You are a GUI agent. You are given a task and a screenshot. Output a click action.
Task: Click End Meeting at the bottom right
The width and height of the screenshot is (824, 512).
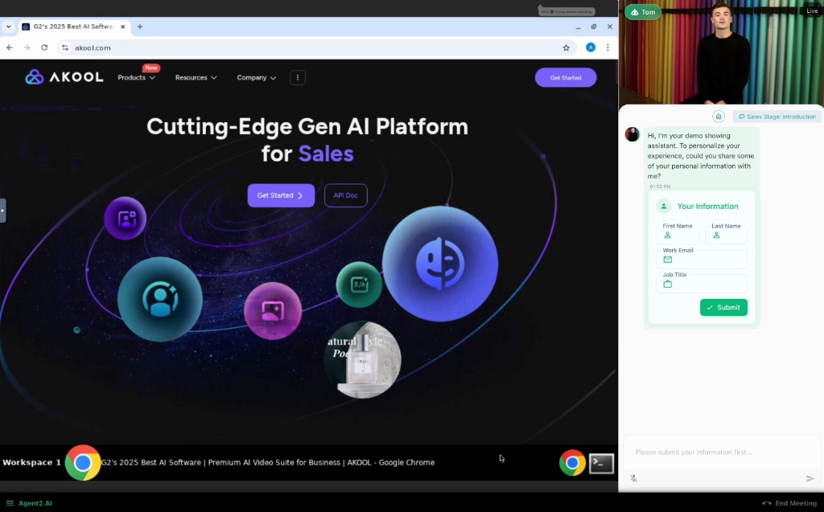[792, 502]
